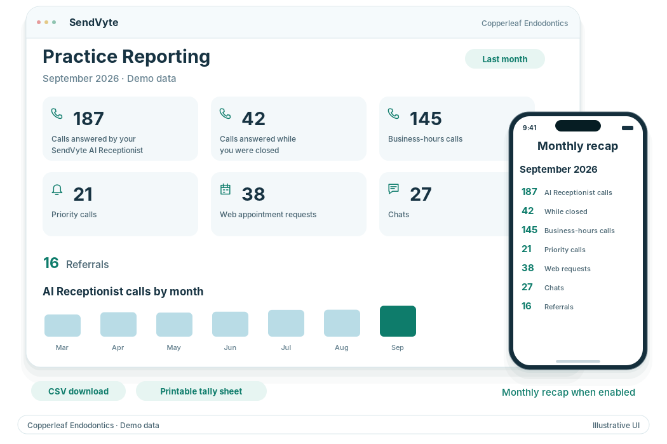Click the phone home indicator bar
This screenshot has width=667, height=444.
pos(578,361)
